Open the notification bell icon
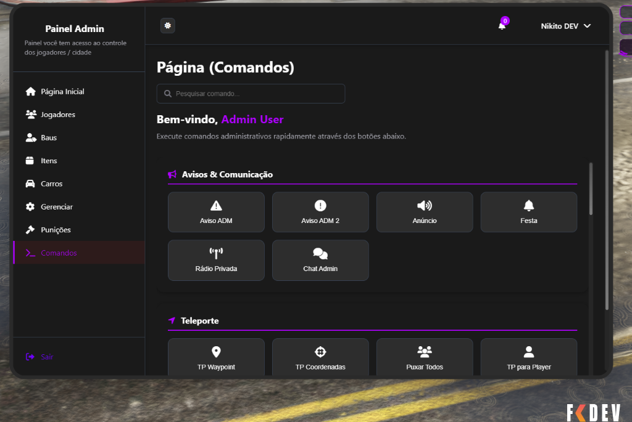 (x=501, y=26)
